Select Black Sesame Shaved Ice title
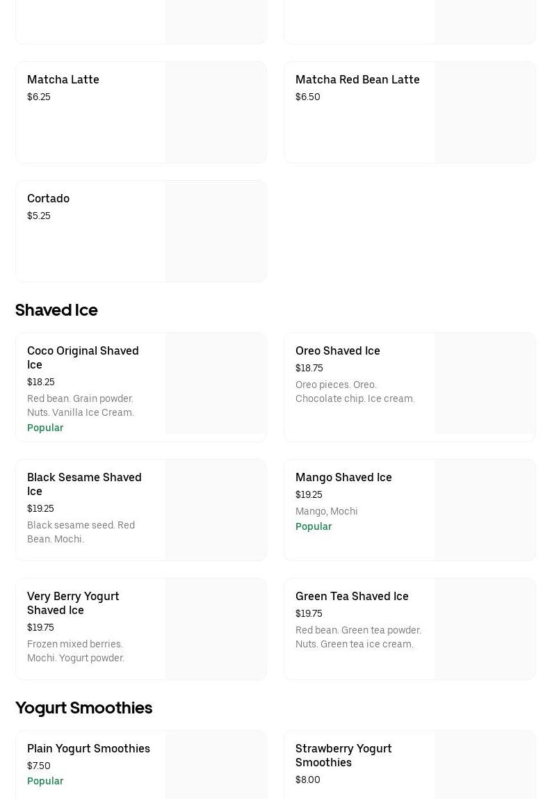The width and height of the screenshot is (559, 799). pyautogui.click(x=84, y=484)
